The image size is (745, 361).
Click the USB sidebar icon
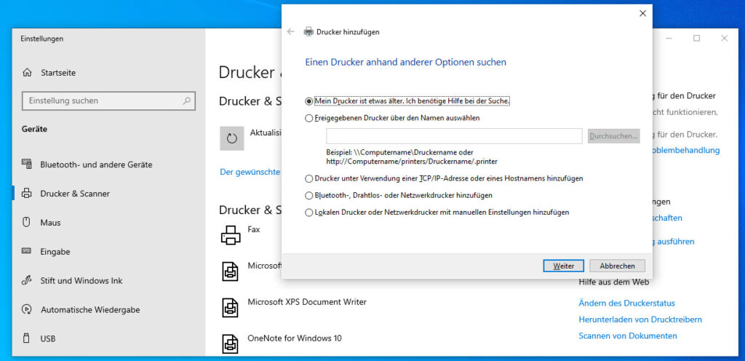tap(27, 338)
